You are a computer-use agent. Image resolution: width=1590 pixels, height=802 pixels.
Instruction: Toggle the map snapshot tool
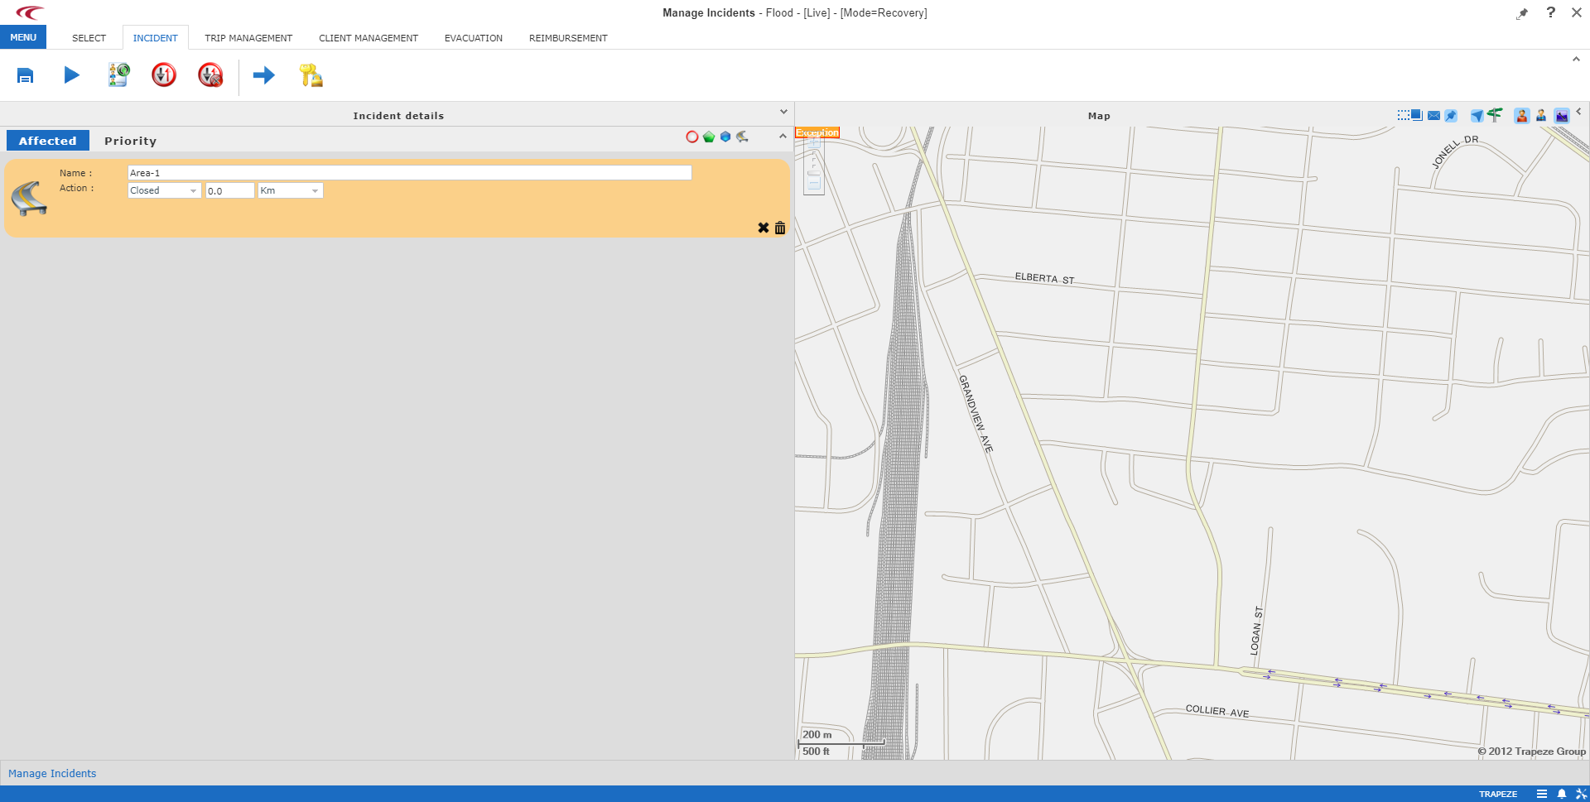point(1563,115)
